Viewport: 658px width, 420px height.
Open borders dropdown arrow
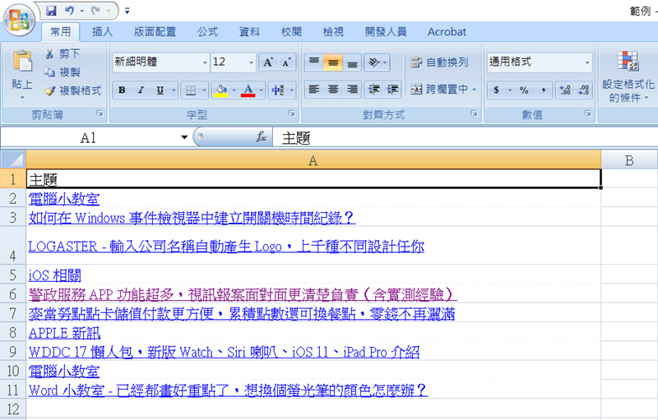point(204,90)
